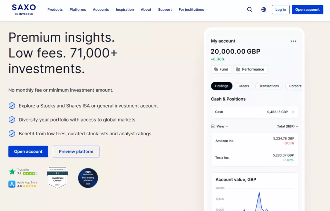Click the Apple App Store icon
This screenshot has height=211, width=330.
point(12,184)
